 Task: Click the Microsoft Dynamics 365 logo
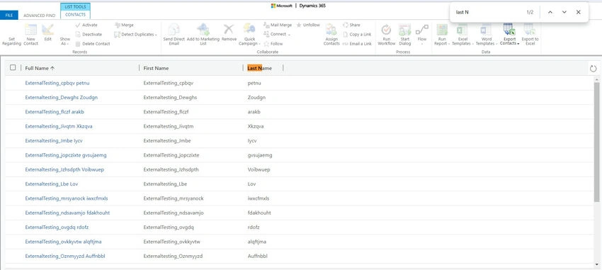coord(298,6)
